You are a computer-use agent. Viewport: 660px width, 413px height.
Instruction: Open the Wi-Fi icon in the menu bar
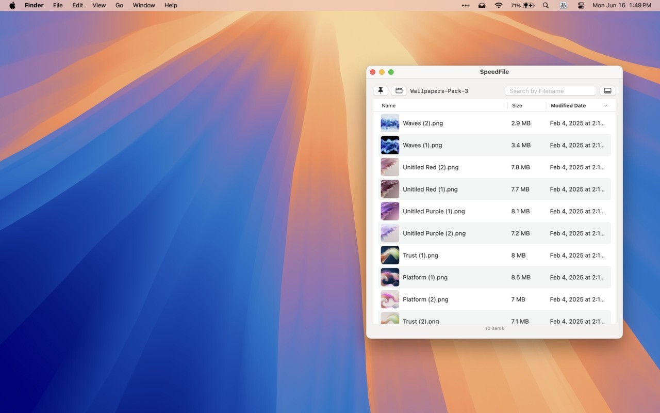click(498, 6)
